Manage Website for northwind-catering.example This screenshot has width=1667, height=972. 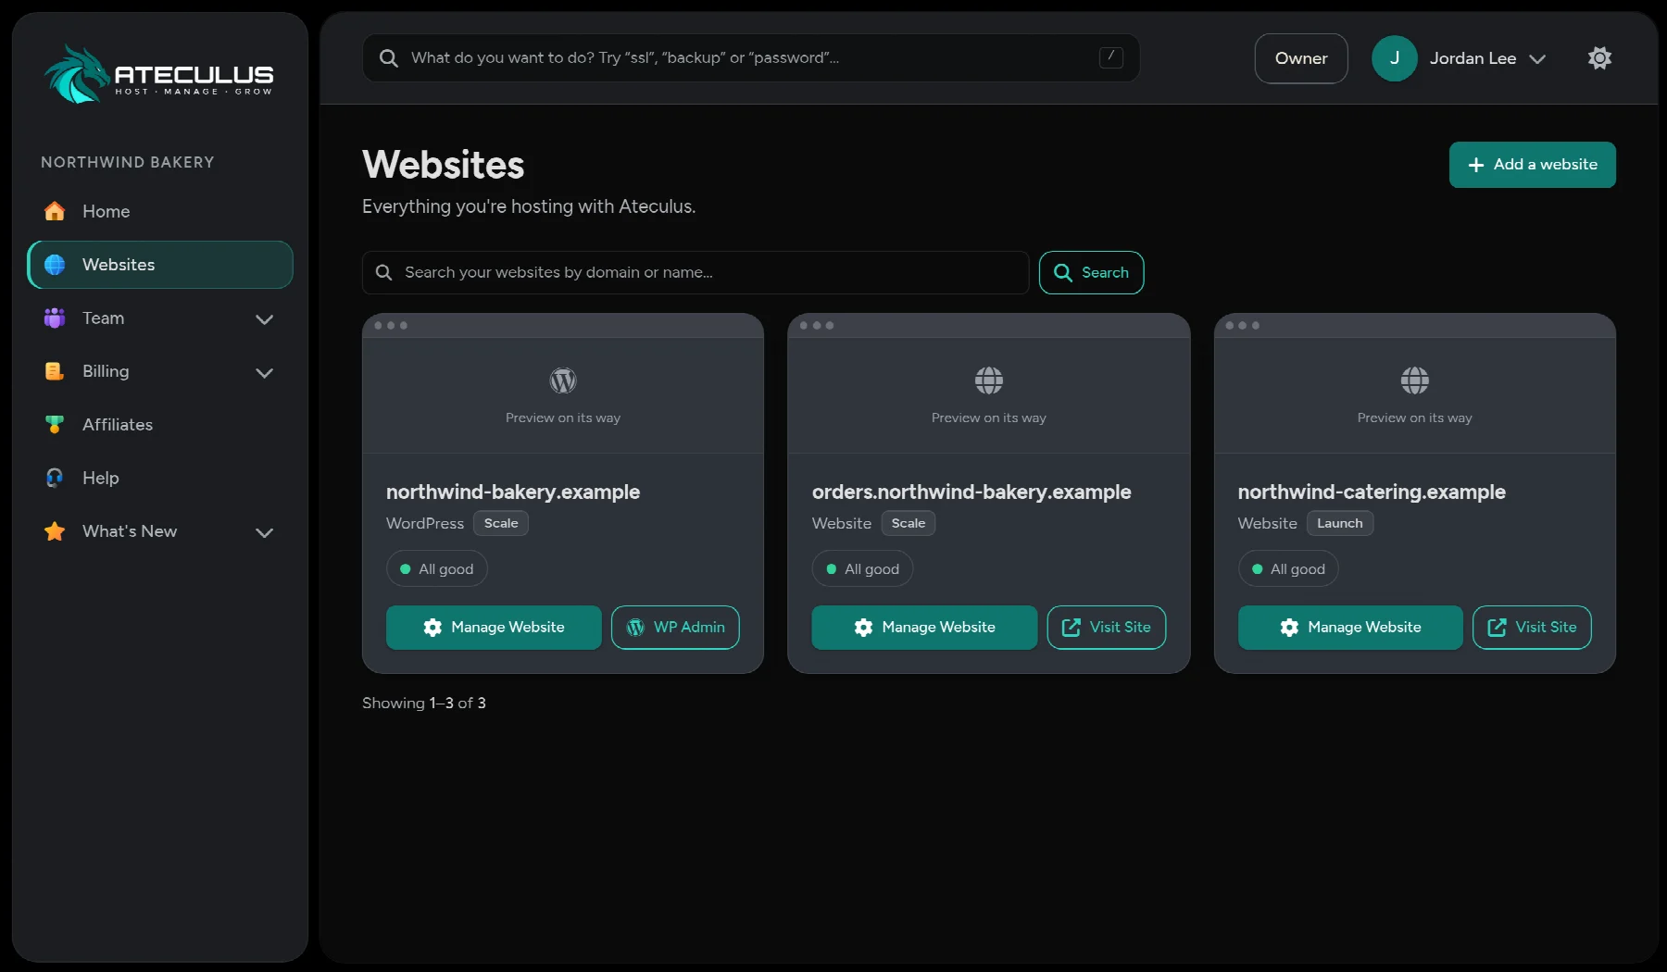[x=1350, y=628]
